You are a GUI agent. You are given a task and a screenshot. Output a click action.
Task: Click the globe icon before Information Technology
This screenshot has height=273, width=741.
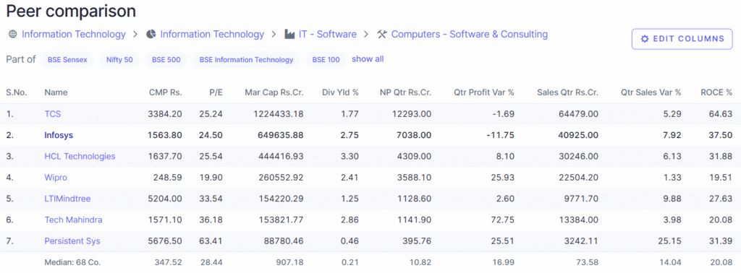pyautogui.click(x=13, y=35)
